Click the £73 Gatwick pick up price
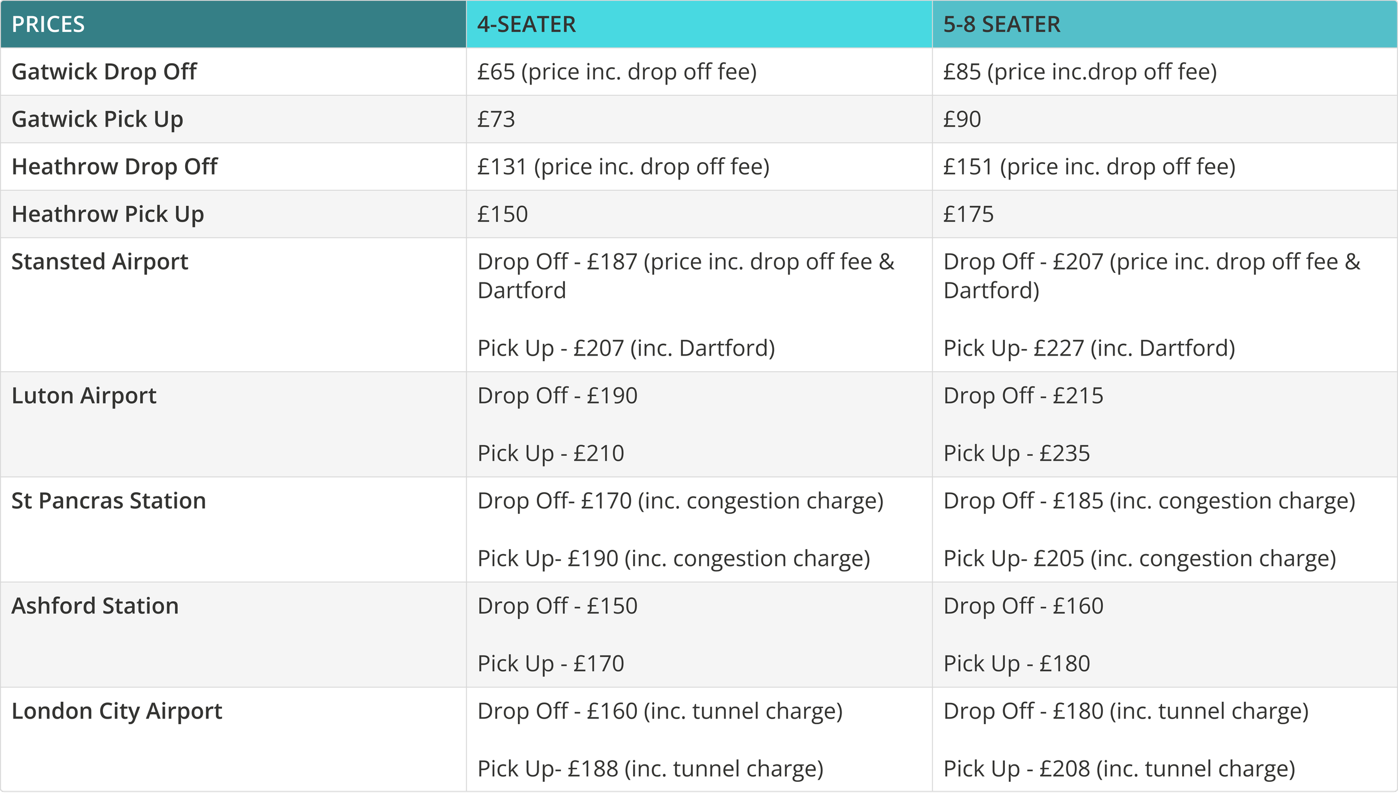 click(496, 119)
